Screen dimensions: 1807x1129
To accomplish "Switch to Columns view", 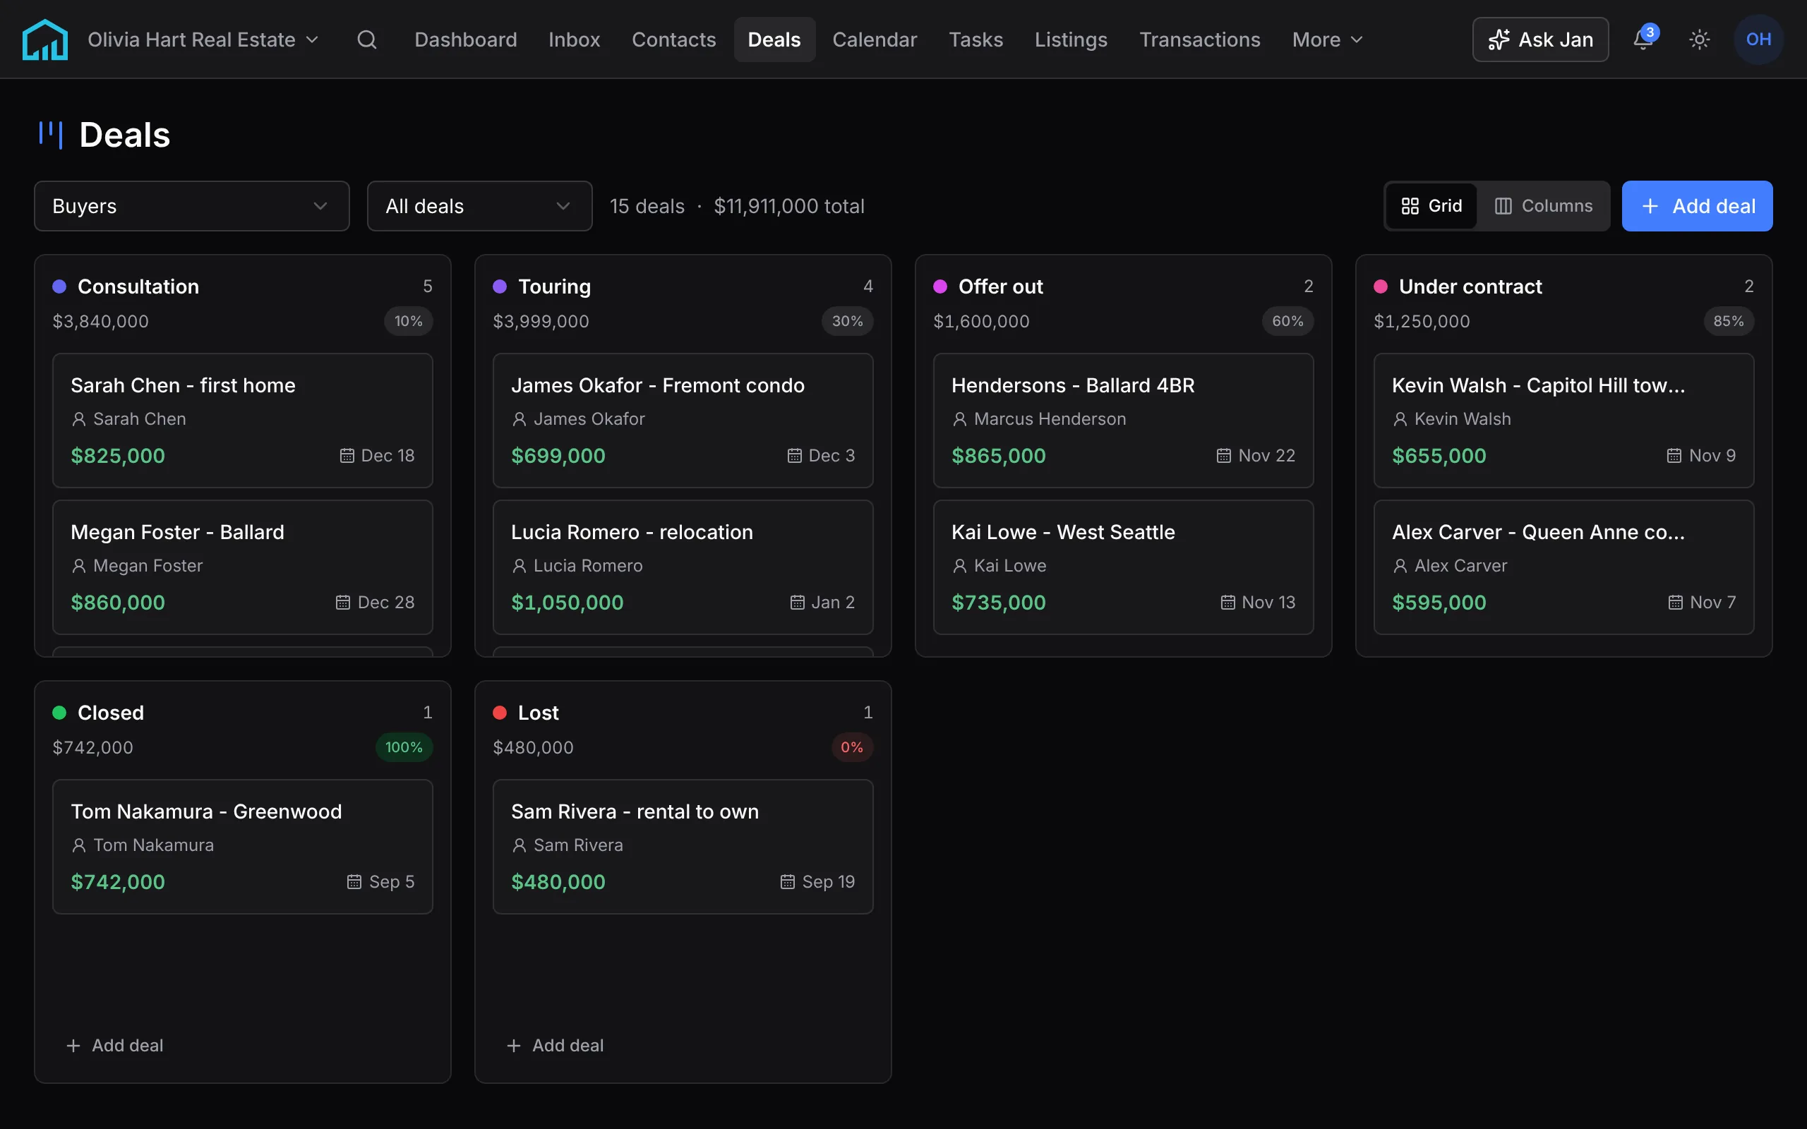I will (1544, 206).
